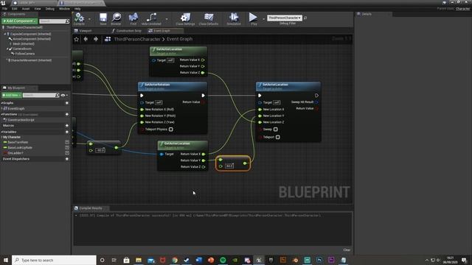Open the Spotify taskbar icon
The image size is (472, 265).
pyautogui.click(x=223, y=260)
